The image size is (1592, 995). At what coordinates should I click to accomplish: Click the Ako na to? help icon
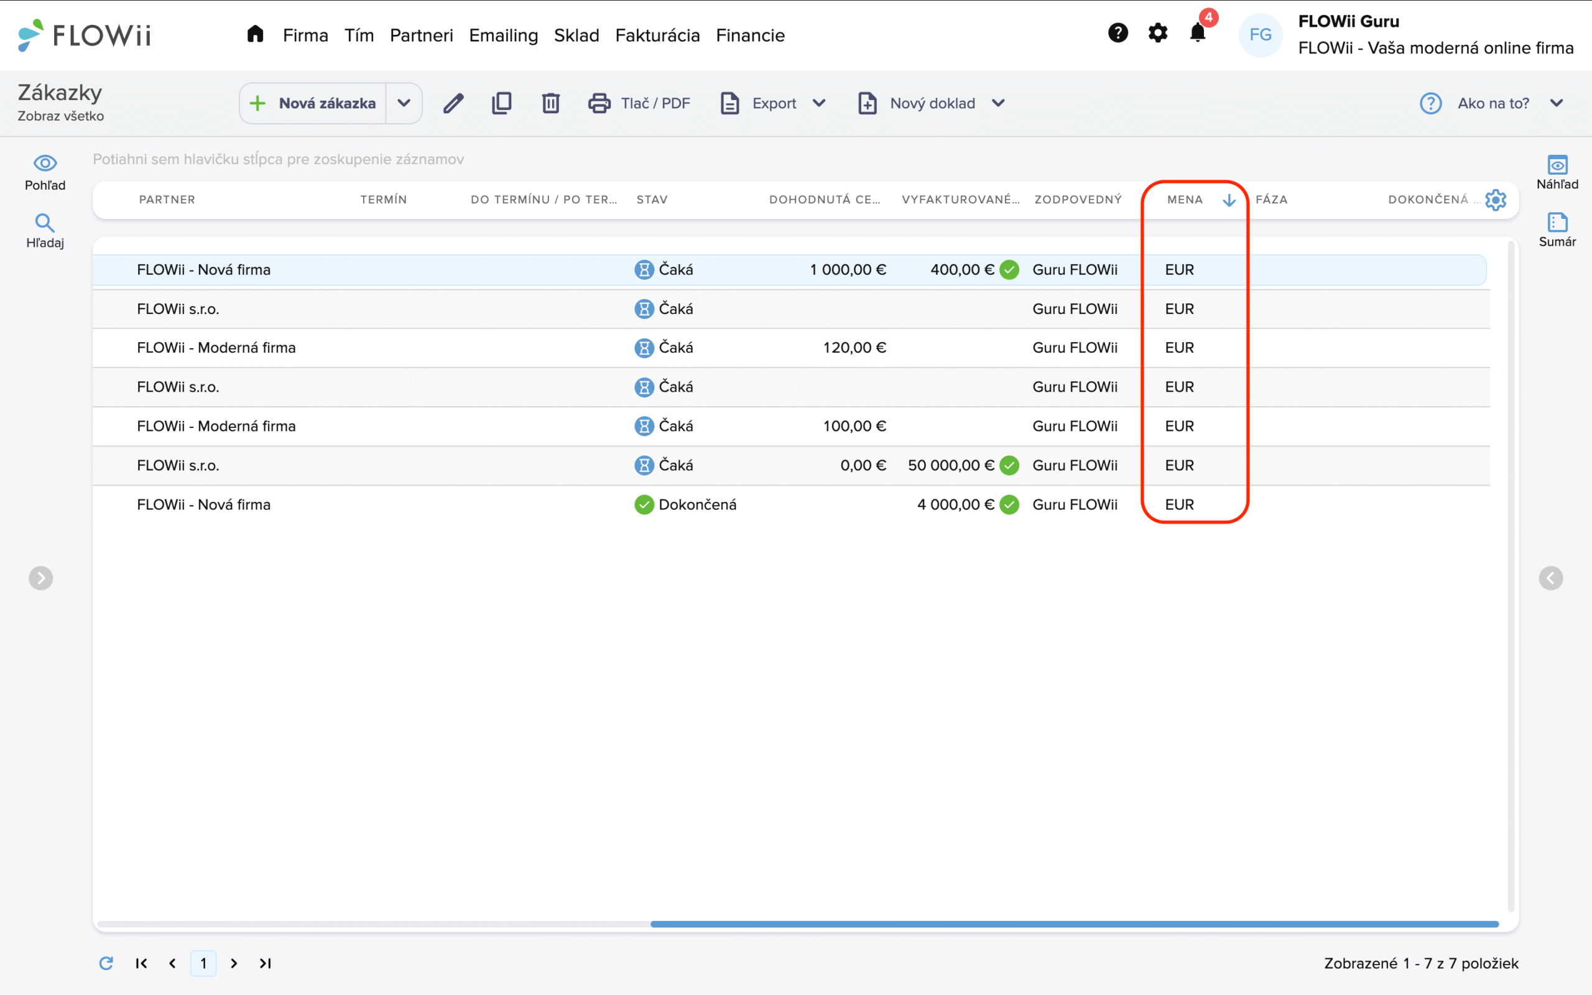pyautogui.click(x=1430, y=103)
